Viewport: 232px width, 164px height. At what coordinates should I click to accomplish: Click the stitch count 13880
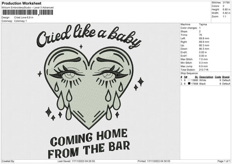[x=194, y=80]
